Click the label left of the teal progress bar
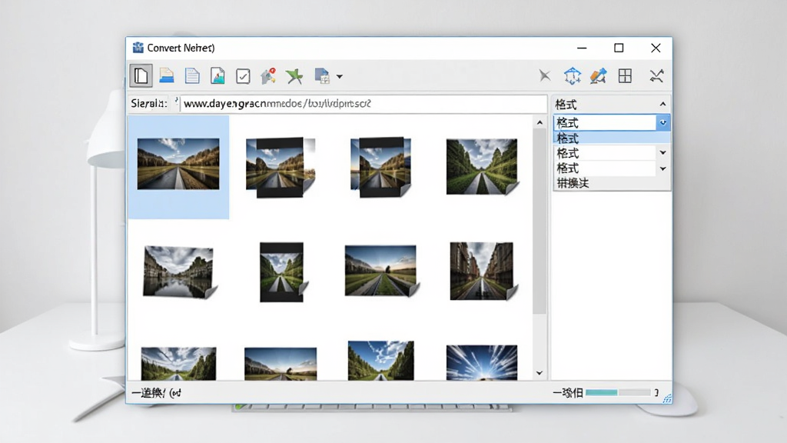Image resolution: width=787 pixels, height=443 pixels. click(568, 393)
